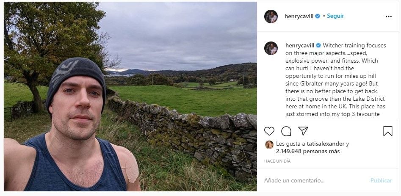The height and width of the screenshot is (196, 401).
Task: Click verified badge next to header username
Action: 318,16
